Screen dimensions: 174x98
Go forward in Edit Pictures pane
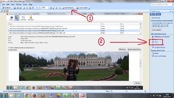click(155, 14)
